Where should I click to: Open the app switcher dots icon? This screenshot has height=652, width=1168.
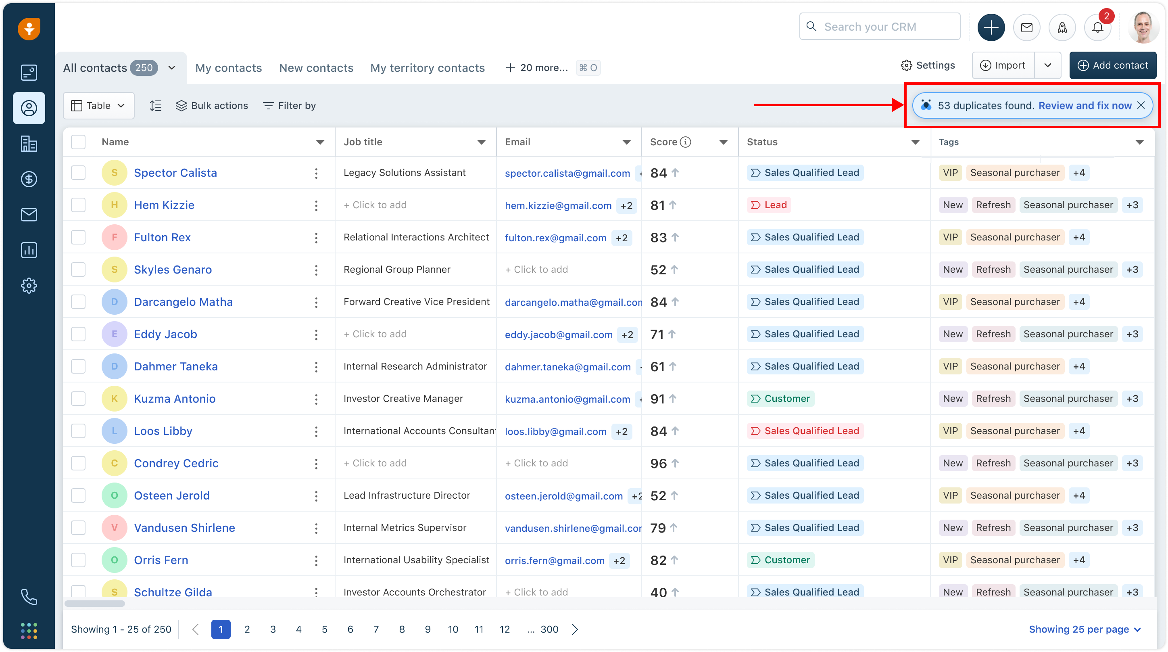29,631
